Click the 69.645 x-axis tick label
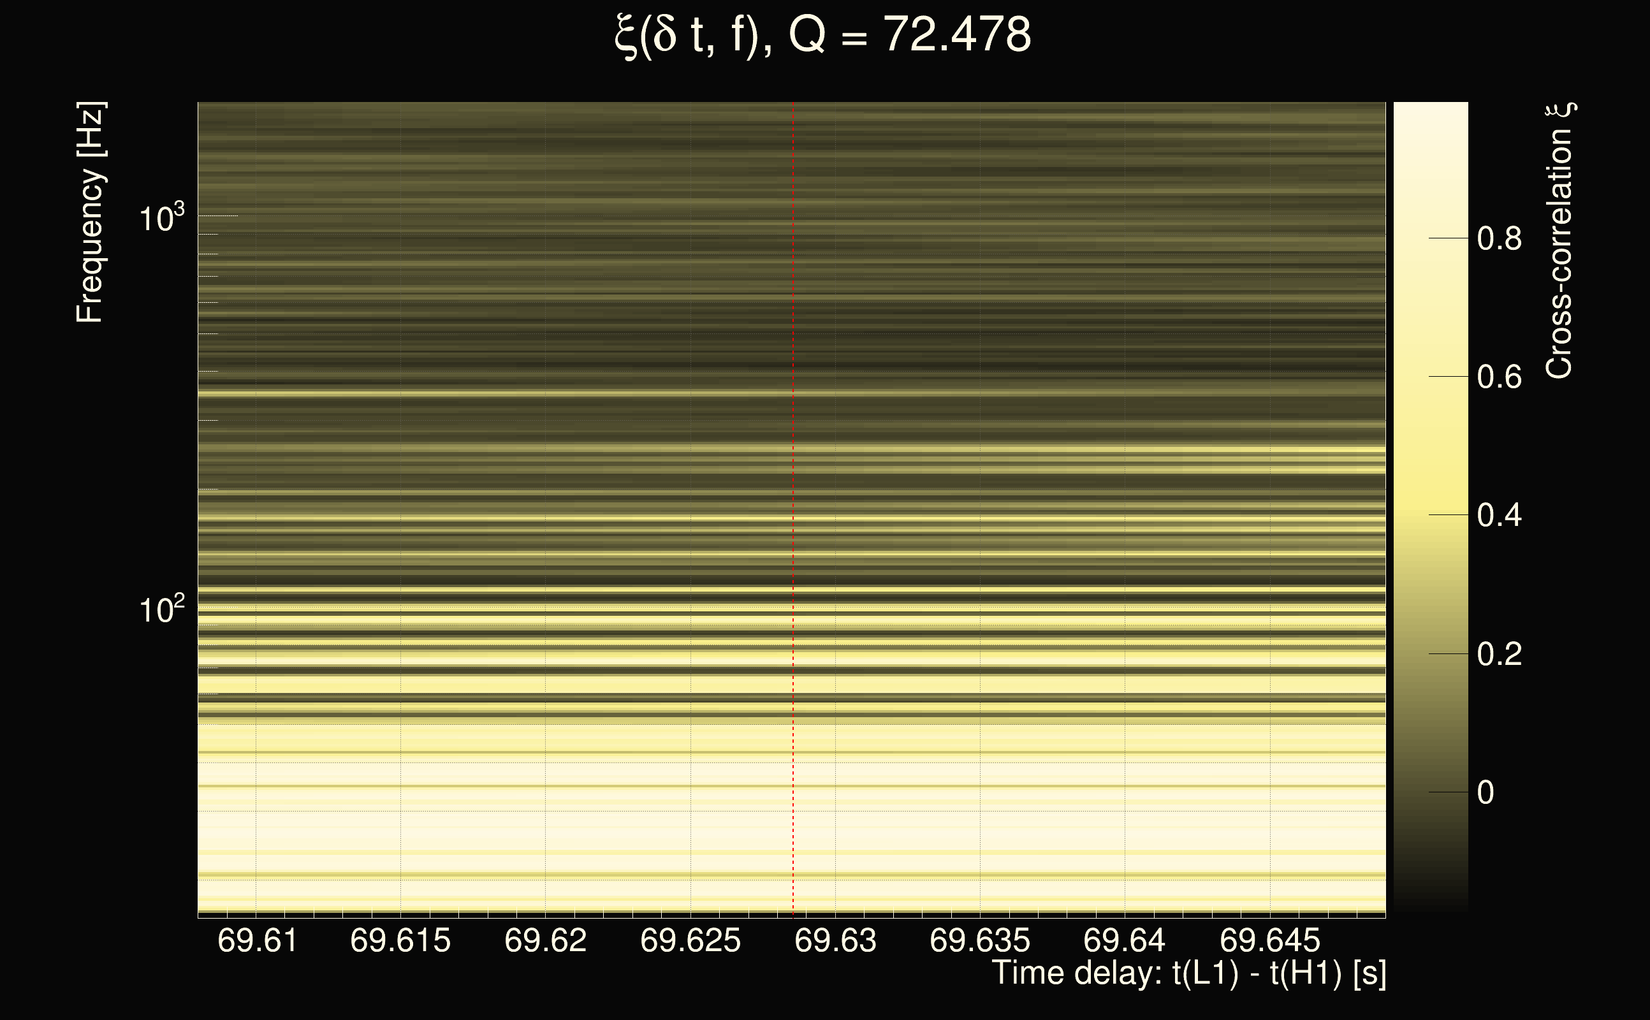This screenshot has width=1650, height=1020. pyautogui.click(x=1269, y=940)
